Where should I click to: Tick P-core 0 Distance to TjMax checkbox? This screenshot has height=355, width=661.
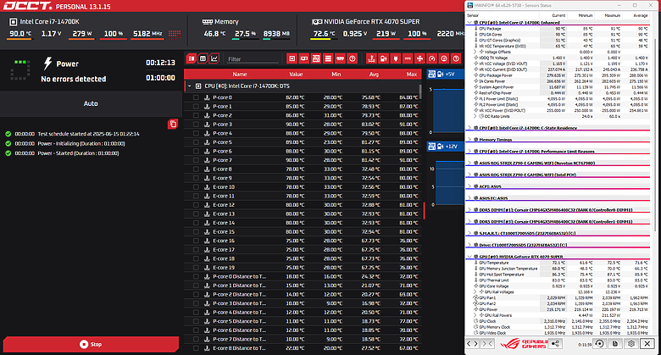(196, 276)
